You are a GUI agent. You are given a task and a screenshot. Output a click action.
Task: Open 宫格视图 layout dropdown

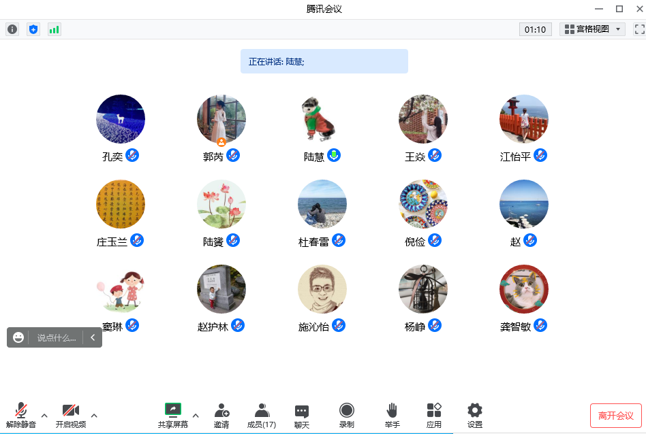pos(592,29)
